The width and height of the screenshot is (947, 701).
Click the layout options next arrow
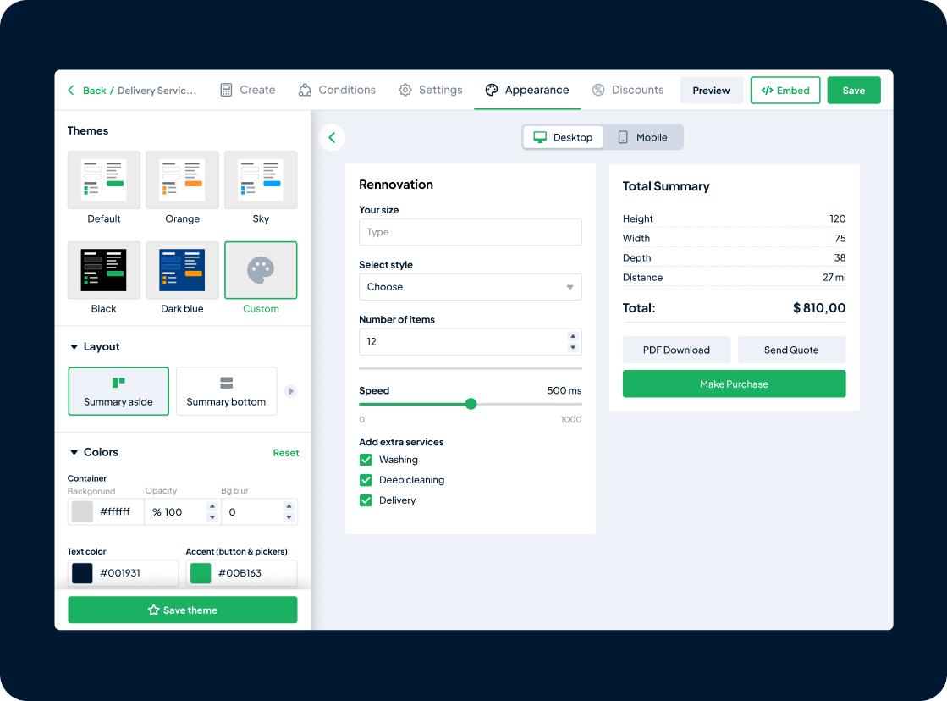point(291,391)
